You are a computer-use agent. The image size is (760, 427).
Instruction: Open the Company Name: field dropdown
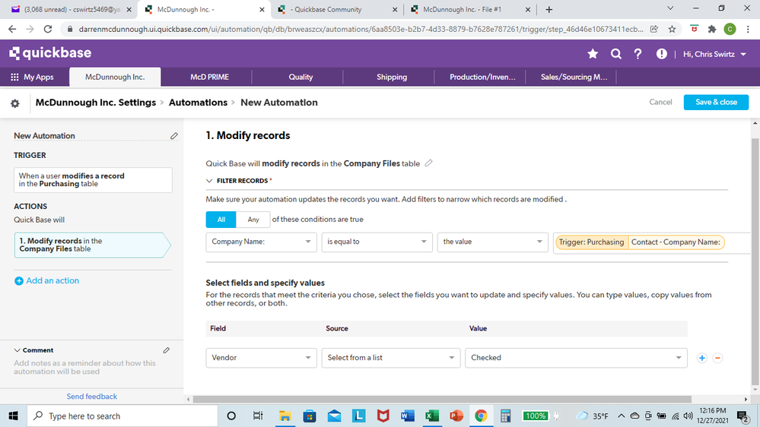click(261, 242)
